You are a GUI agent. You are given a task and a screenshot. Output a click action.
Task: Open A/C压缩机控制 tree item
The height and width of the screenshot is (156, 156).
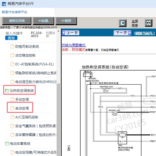tap(27, 117)
